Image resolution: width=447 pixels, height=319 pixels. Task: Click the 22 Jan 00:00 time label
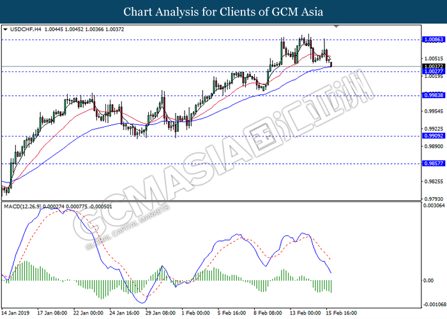(x=88, y=313)
